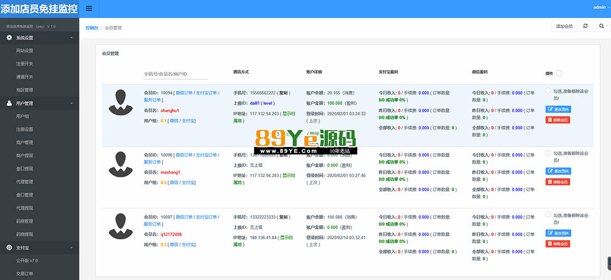
Task: Select the removal radio for member 10097
Action: pos(548,215)
